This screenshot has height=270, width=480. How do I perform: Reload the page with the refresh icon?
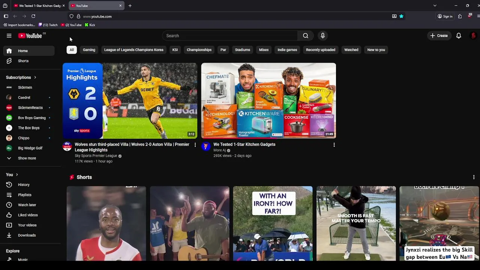click(x=33, y=16)
